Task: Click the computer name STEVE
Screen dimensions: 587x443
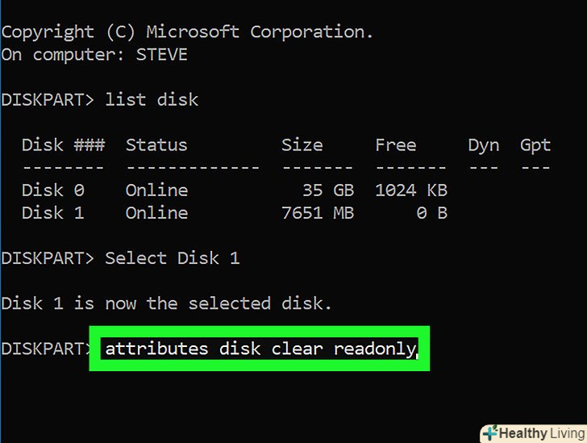Action: click(x=161, y=55)
